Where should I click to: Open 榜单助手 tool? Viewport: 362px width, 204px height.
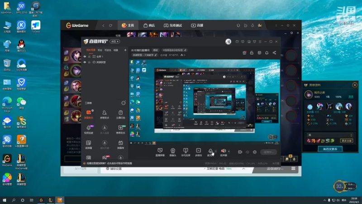(120, 130)
